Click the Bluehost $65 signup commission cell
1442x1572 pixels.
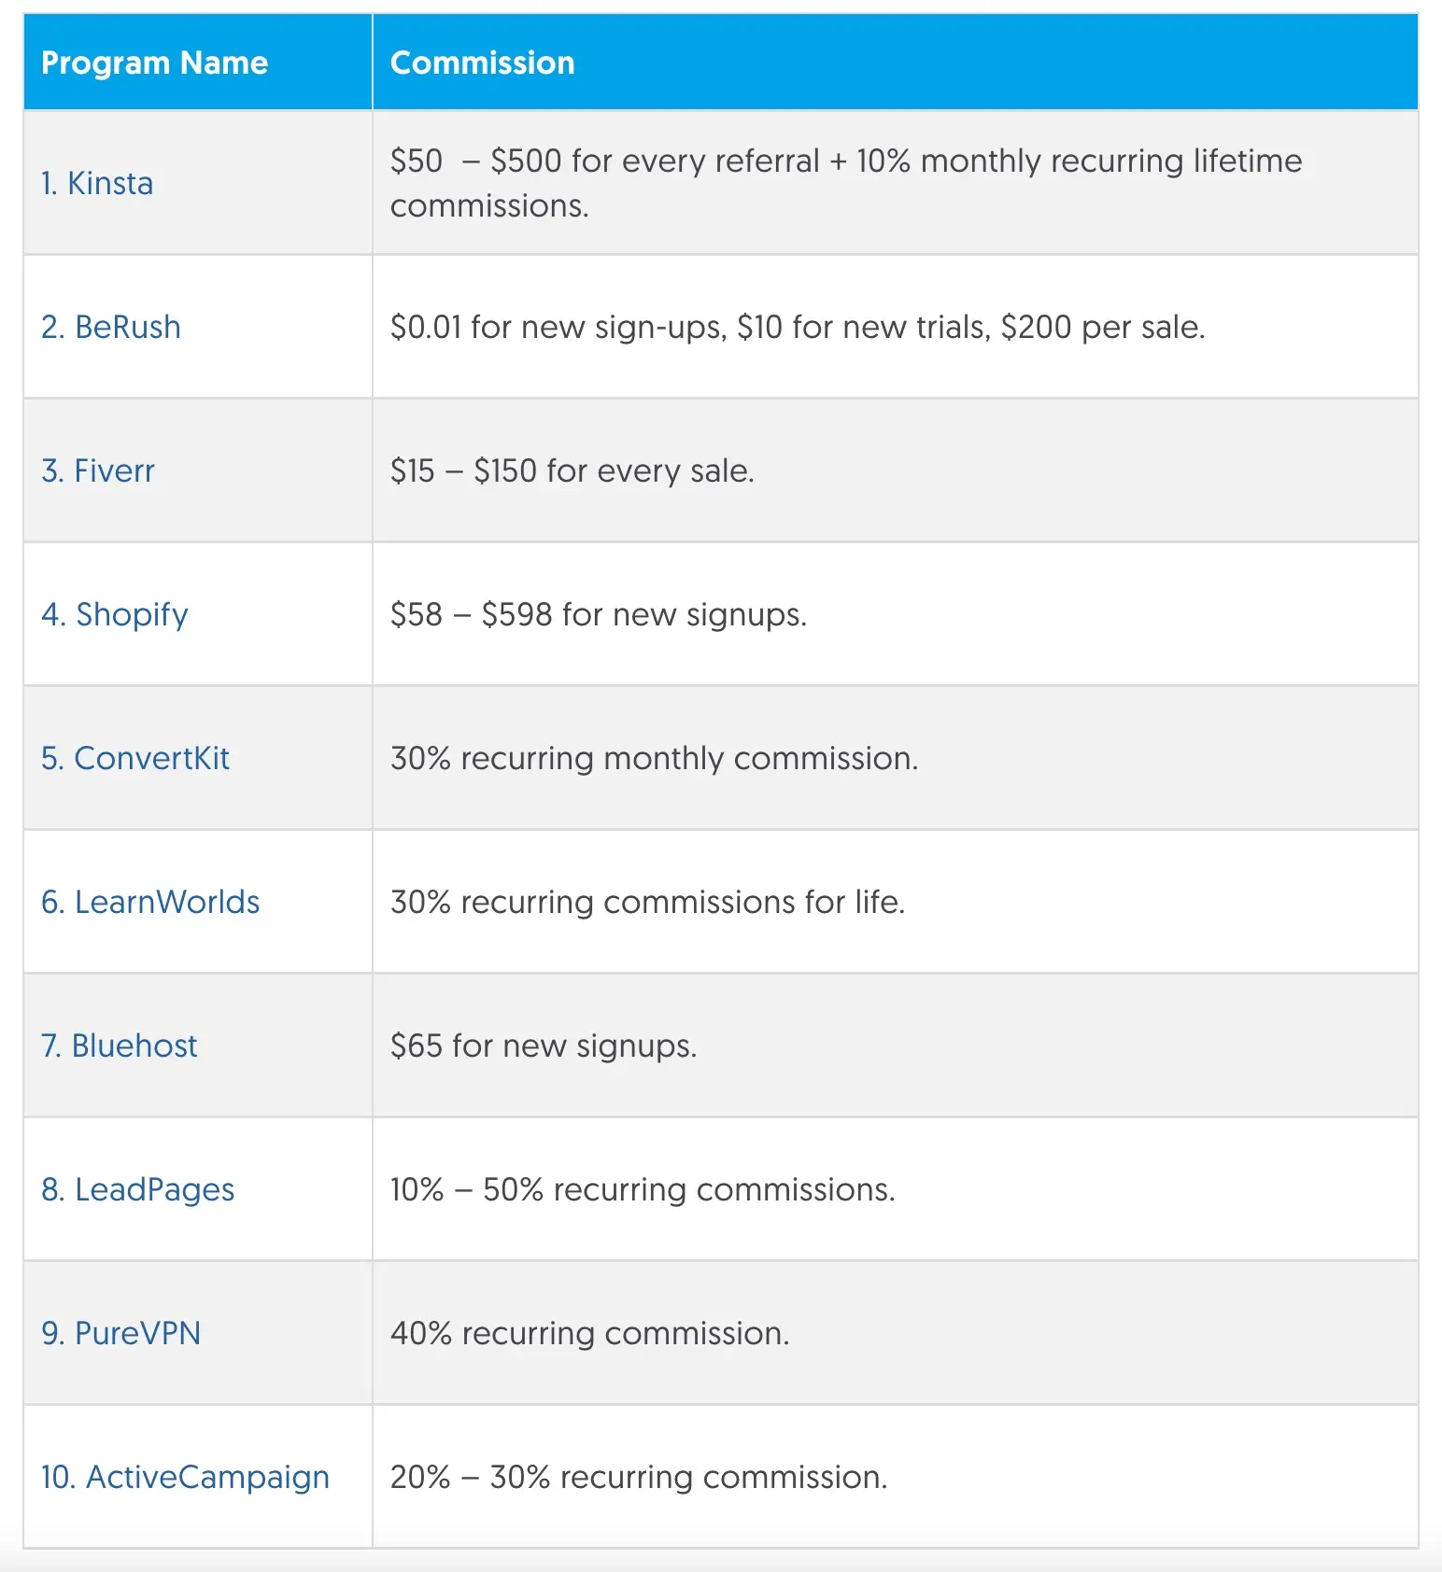[544, 1046]
